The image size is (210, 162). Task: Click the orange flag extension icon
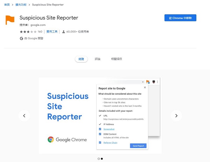(10, 20)
